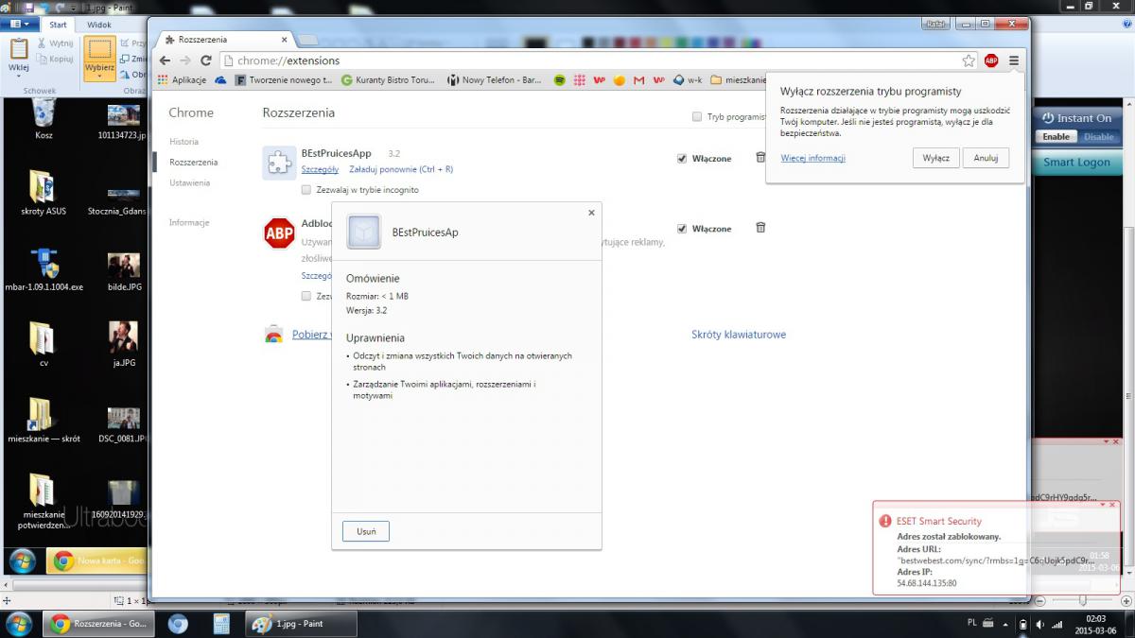Open the Gmail bookmark
Screen dimensions: 1135x638
point(639,80)
